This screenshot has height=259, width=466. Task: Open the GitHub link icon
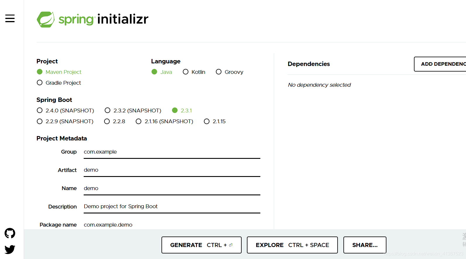[10, 233]
